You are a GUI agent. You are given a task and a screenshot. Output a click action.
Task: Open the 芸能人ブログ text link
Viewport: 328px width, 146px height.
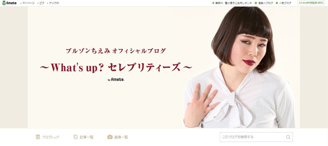click(266, 3)
